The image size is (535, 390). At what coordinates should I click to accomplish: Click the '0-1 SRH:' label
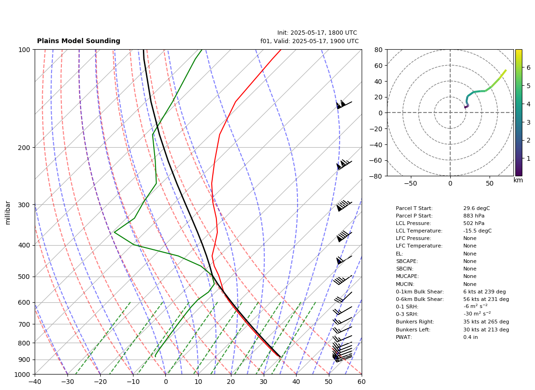(407, 307)
